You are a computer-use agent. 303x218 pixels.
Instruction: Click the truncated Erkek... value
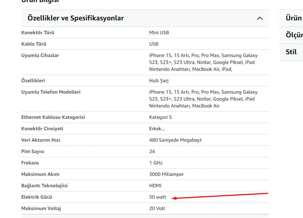(x=157, y=129)
